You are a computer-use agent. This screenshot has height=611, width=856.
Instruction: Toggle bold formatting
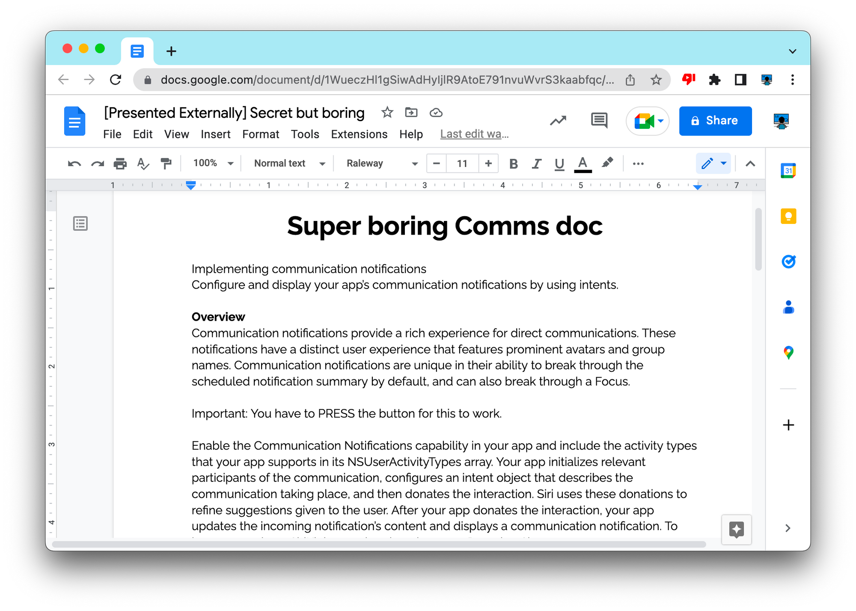click(514, 164)
